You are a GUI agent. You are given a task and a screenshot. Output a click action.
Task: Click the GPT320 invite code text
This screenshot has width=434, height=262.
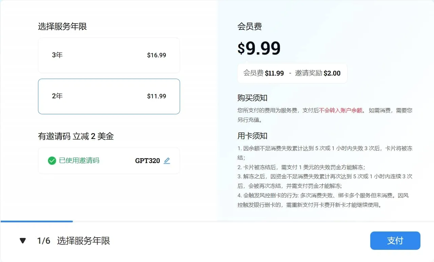tap(147, 161)
